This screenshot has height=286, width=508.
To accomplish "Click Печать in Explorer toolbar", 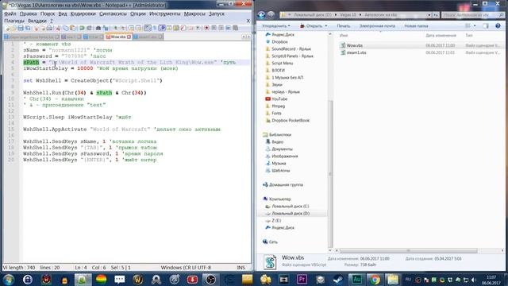I will pyautogui.click(x=343, y=25).
